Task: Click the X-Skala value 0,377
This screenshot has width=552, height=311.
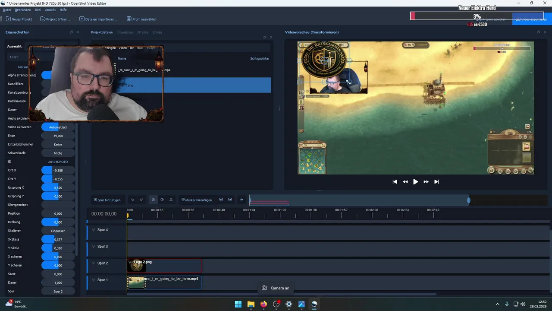Action: pyautogui.click(x=58, y=239)
